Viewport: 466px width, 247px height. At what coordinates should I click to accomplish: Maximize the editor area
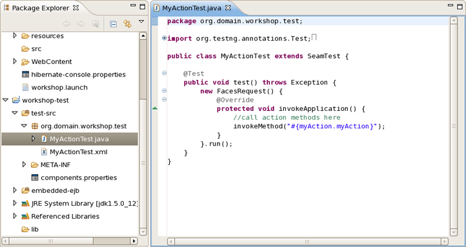pyautogui.click(x=460, y=6)
